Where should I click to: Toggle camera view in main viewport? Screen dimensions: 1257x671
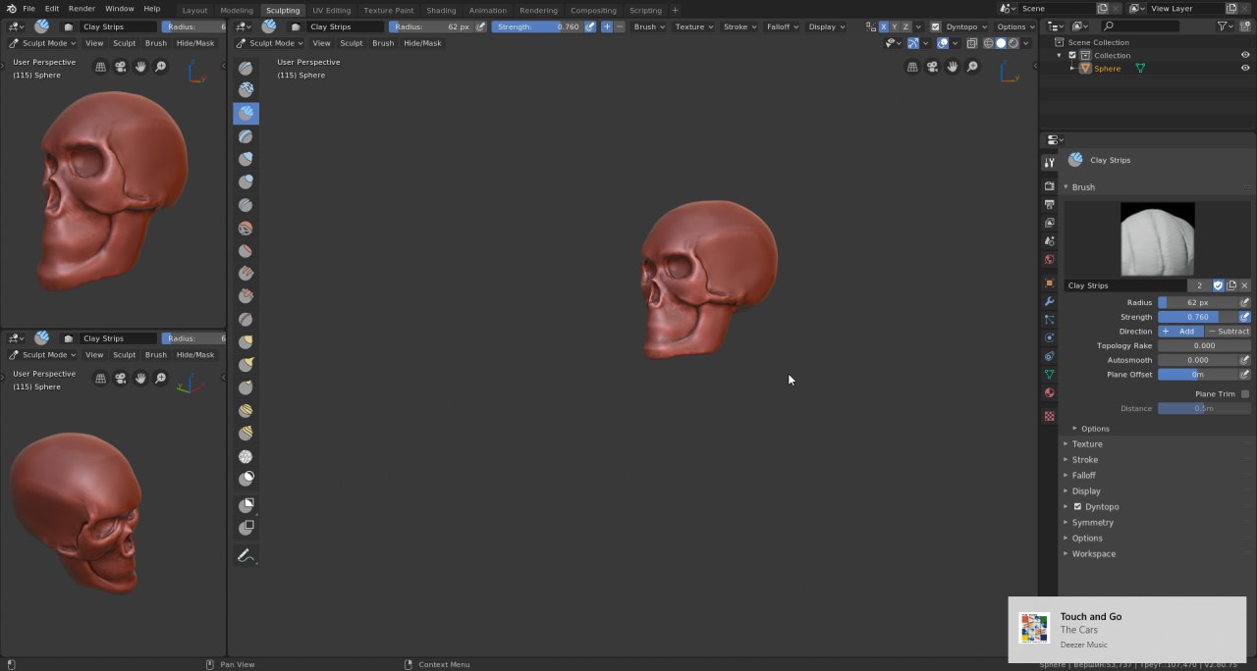click(x=933, y=67)
